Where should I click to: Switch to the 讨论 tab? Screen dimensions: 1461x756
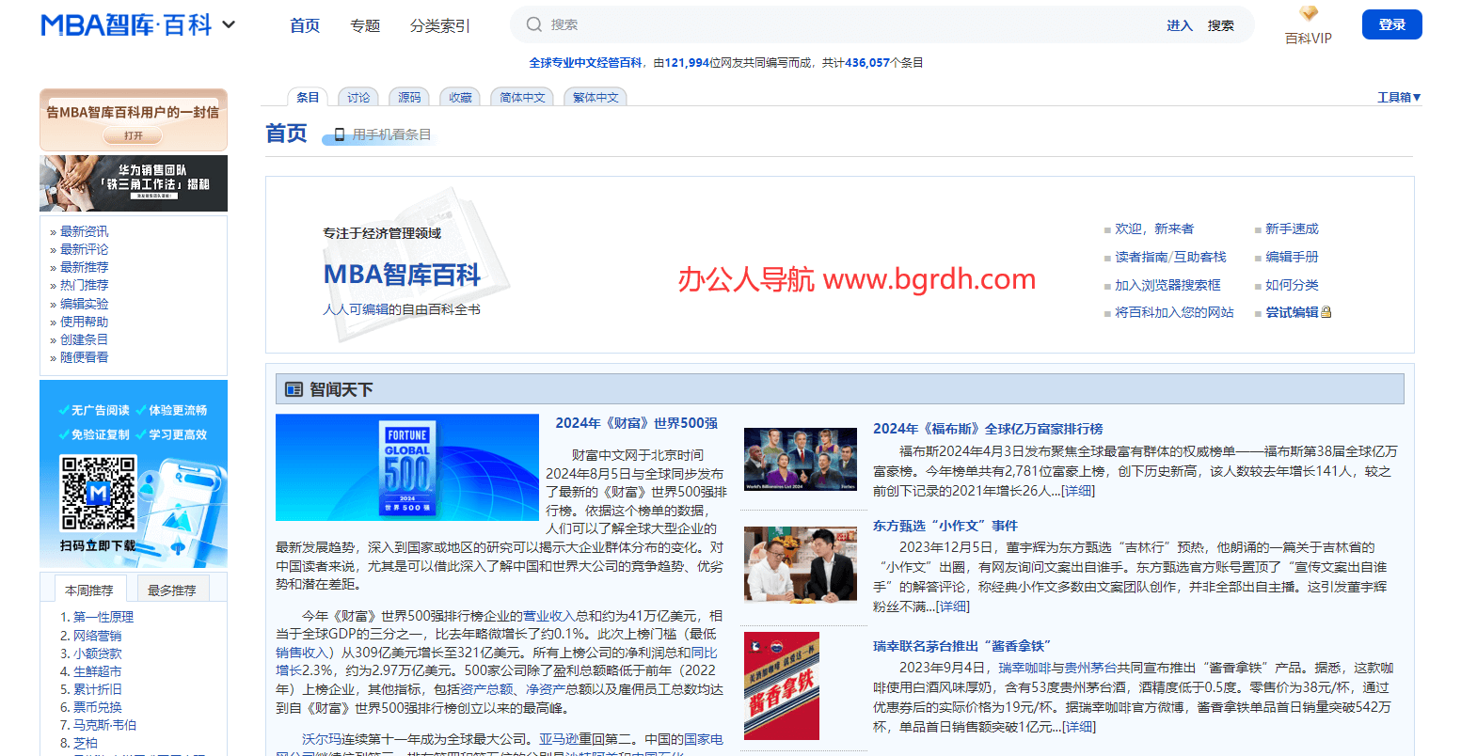point(358,97)
